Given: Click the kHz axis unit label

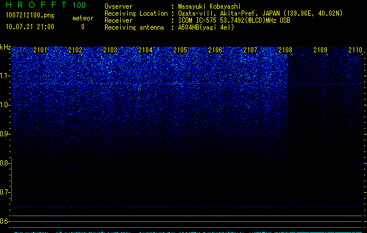Looking at the screenshot, I should (x=5, y=47).
